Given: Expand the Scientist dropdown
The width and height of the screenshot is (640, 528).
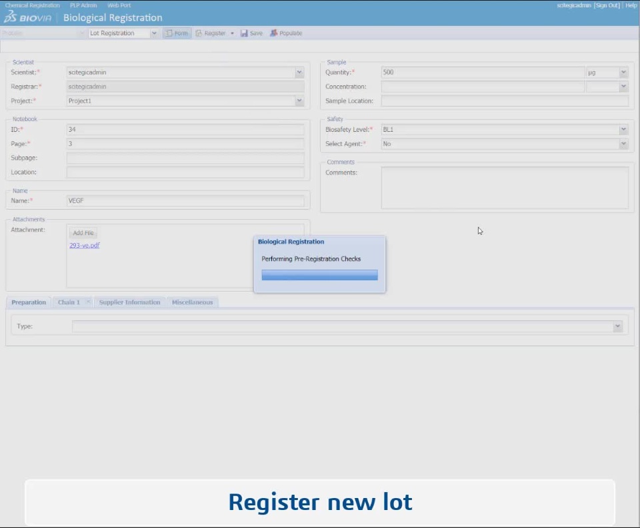Looking at the screenshot, I should click(x=299, y=72).
